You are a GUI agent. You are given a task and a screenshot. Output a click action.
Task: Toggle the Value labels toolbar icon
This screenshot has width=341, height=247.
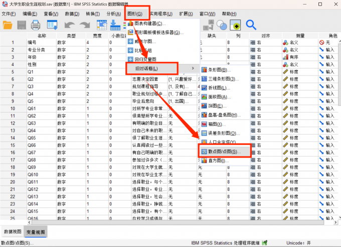tap(208, 25)
